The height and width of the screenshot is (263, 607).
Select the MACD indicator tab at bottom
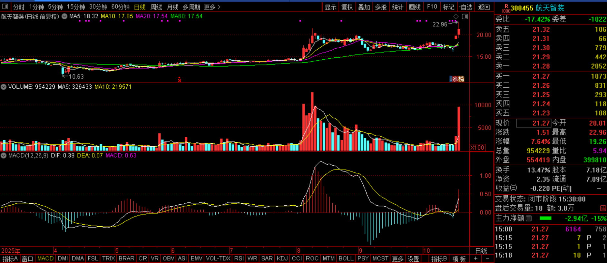pos(45,258)
